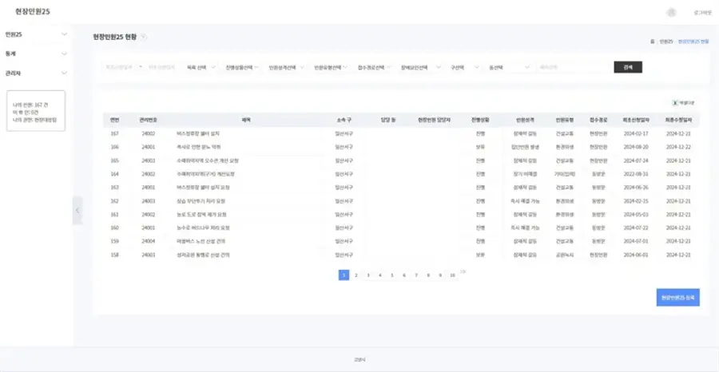
Task: Go to page 10 in pagination
Action: click(452, 275)
